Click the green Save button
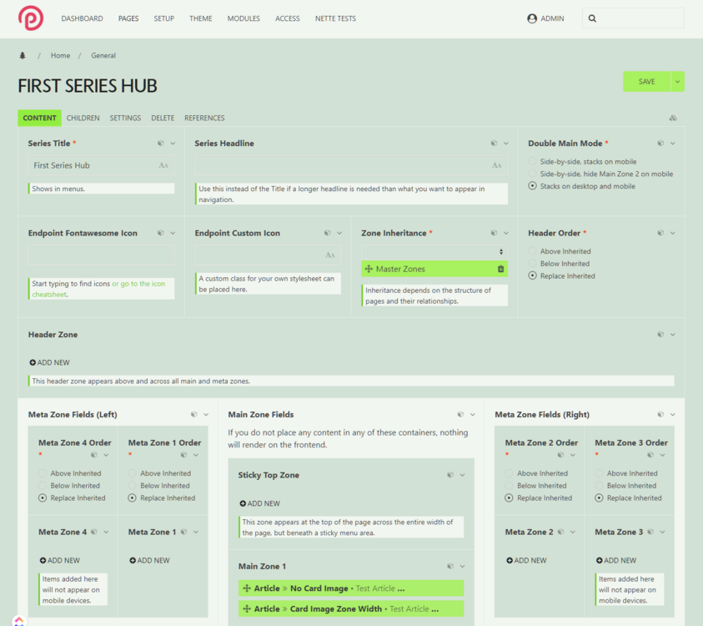The width and height of the screenshot is (703, 626). tap(646, 81)
